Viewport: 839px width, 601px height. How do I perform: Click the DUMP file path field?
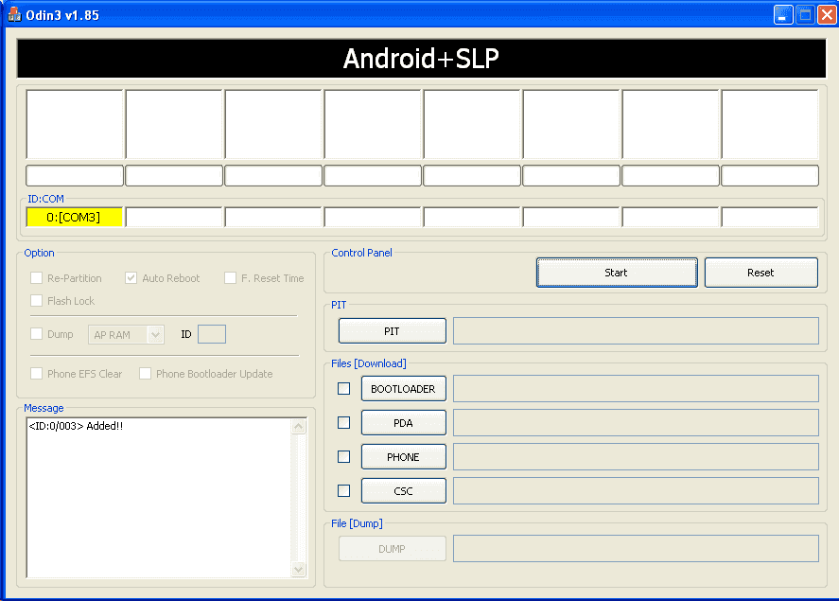pos(636,549)
